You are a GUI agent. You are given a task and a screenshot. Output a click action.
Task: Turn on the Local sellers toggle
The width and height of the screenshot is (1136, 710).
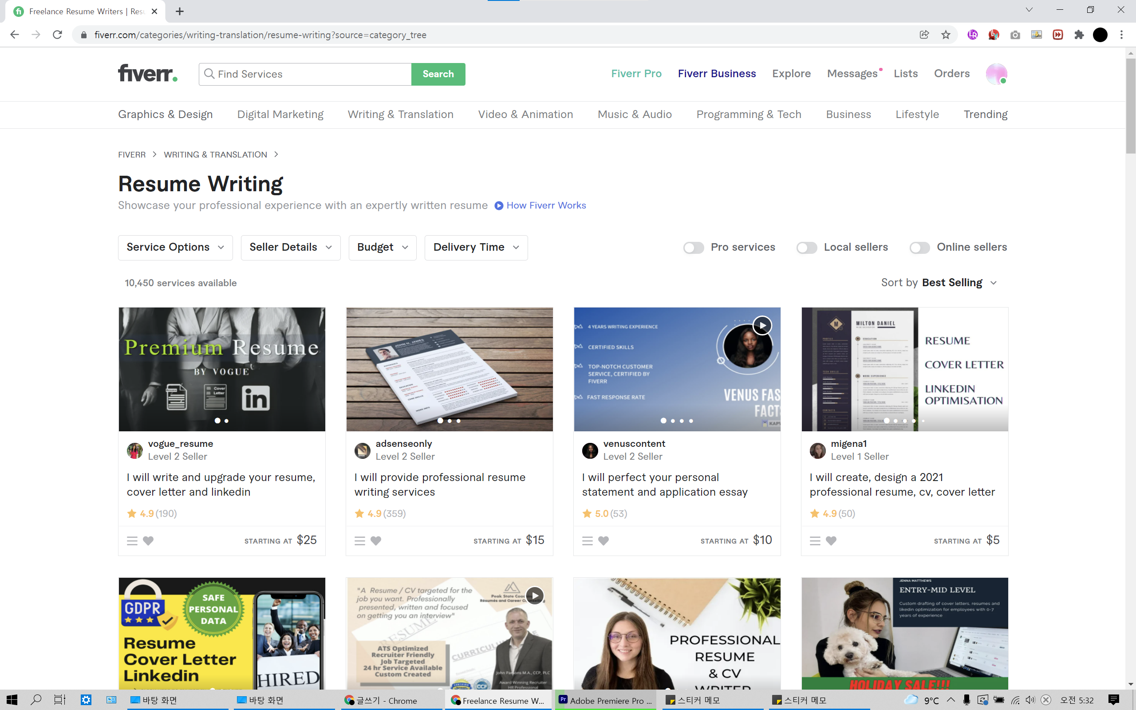point(806,248)
